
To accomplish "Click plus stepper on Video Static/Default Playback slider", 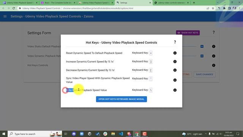I will pos(202,46).
